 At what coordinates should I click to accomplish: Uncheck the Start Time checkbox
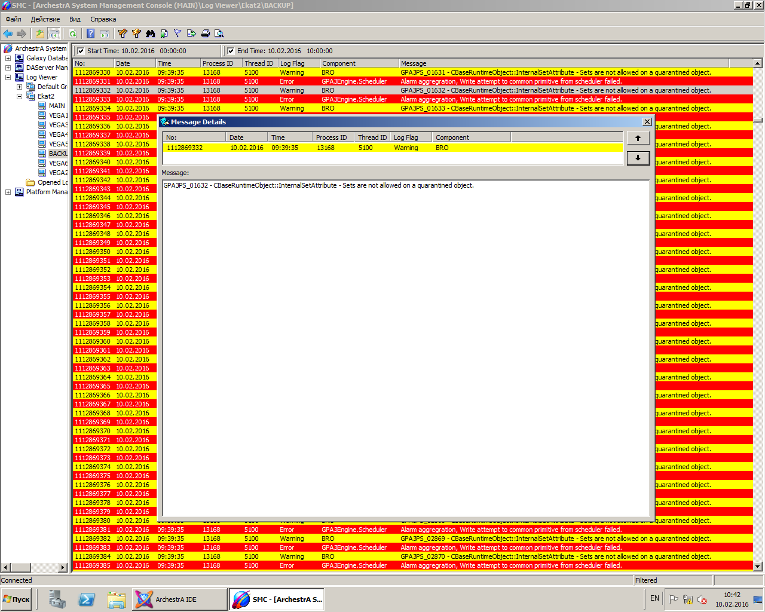click(81, 51)
